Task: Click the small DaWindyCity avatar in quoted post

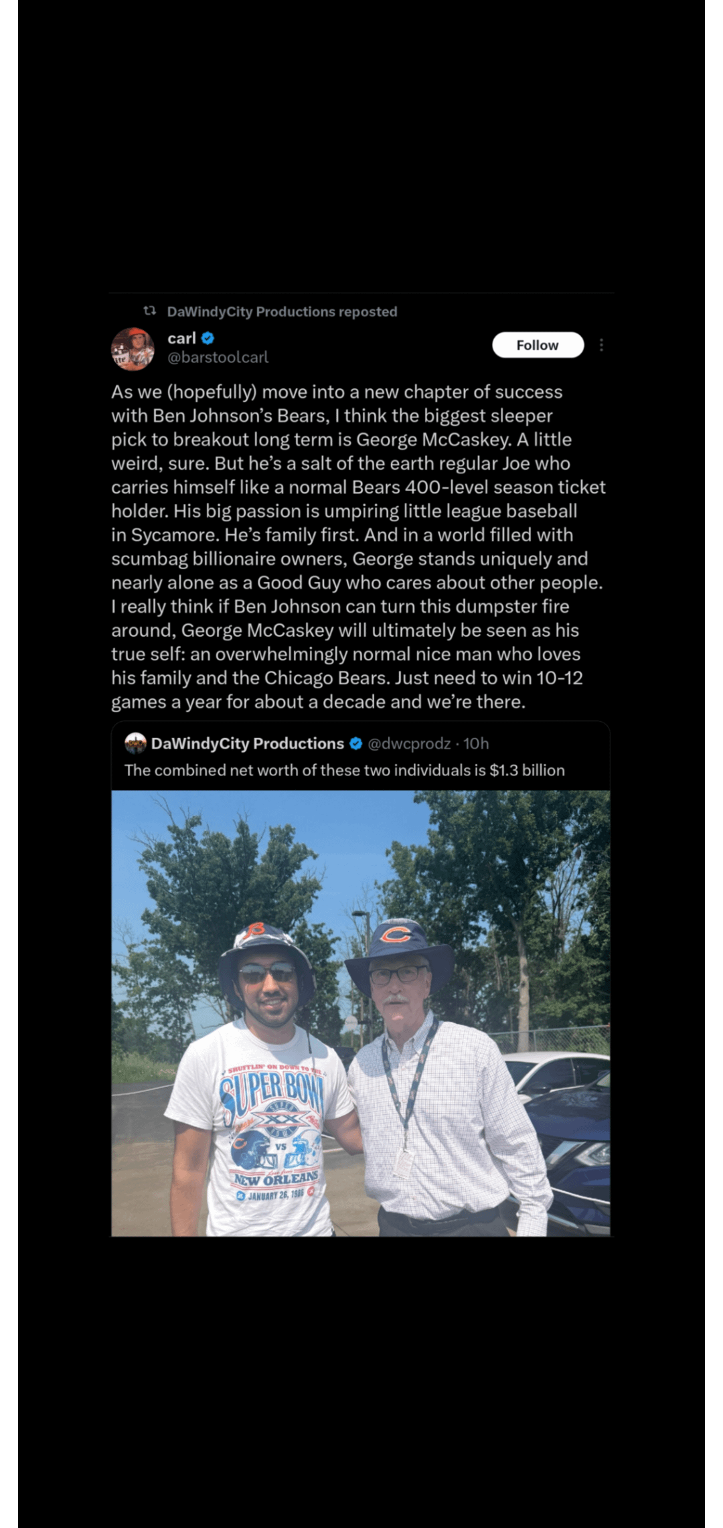Action: tap(135, 743)
